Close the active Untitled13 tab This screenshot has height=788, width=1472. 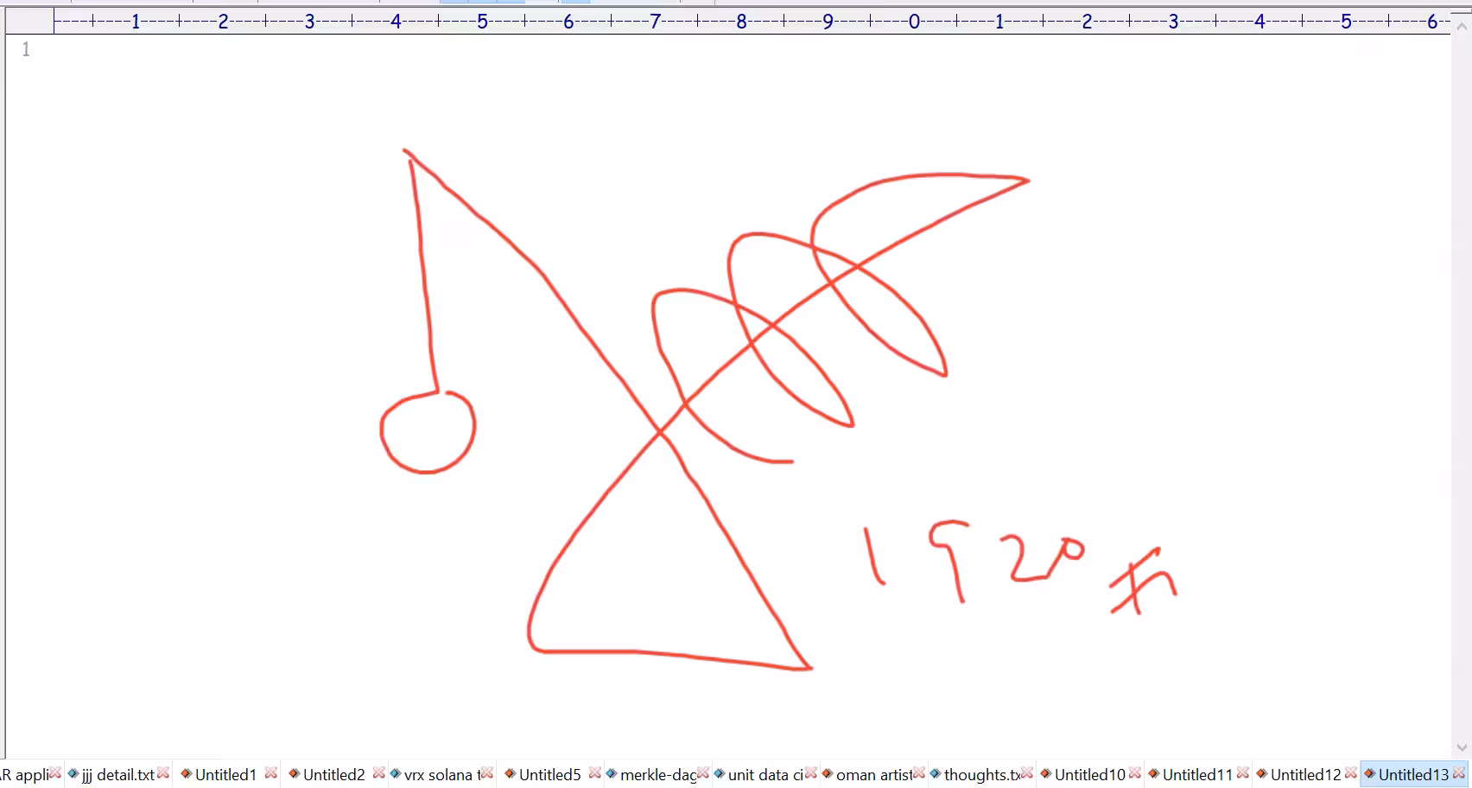tap(1459, 773)
